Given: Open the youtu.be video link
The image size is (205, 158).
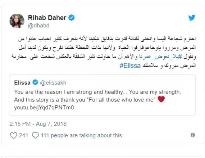Looking at the screenshot, I should click(44, 107).
